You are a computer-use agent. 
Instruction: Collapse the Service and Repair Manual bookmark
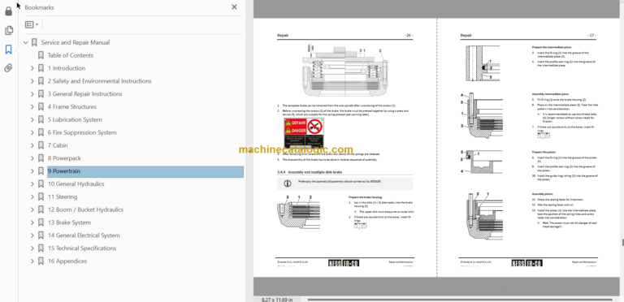tap(26, 42)
